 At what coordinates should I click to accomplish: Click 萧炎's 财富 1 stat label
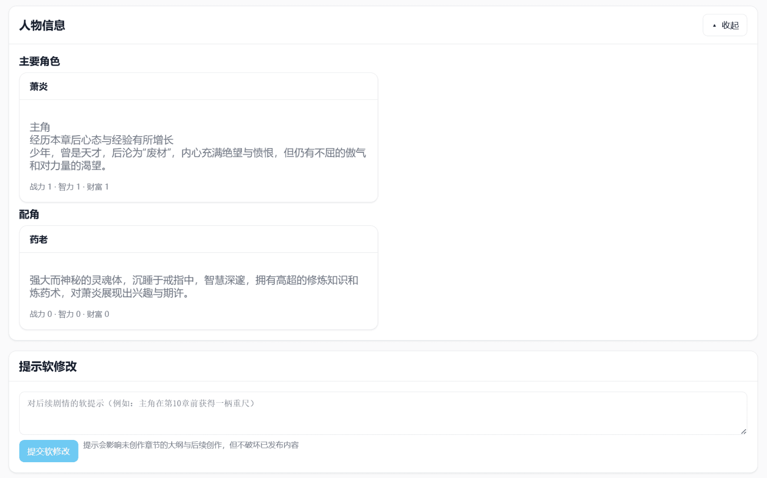pyautogui.click(x=98, y=187)
